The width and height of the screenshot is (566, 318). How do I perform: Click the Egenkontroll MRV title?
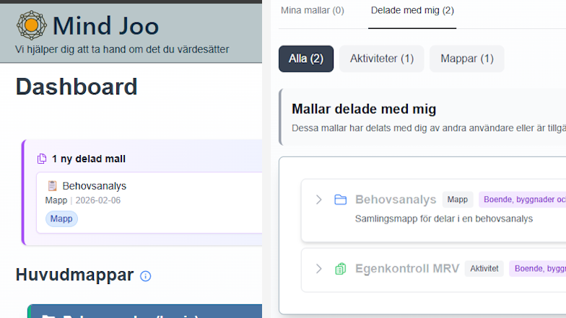407,268
